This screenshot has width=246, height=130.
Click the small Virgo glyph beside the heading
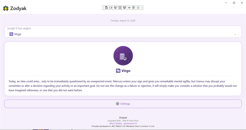click(118, 71)
